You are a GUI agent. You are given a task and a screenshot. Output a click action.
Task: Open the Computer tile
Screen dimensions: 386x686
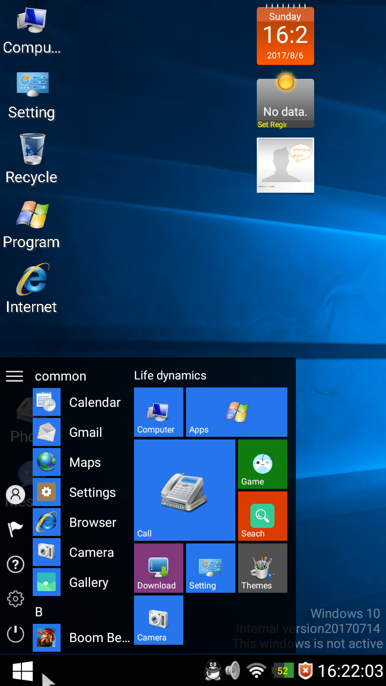pyautogui.click(x=159, y=413)
